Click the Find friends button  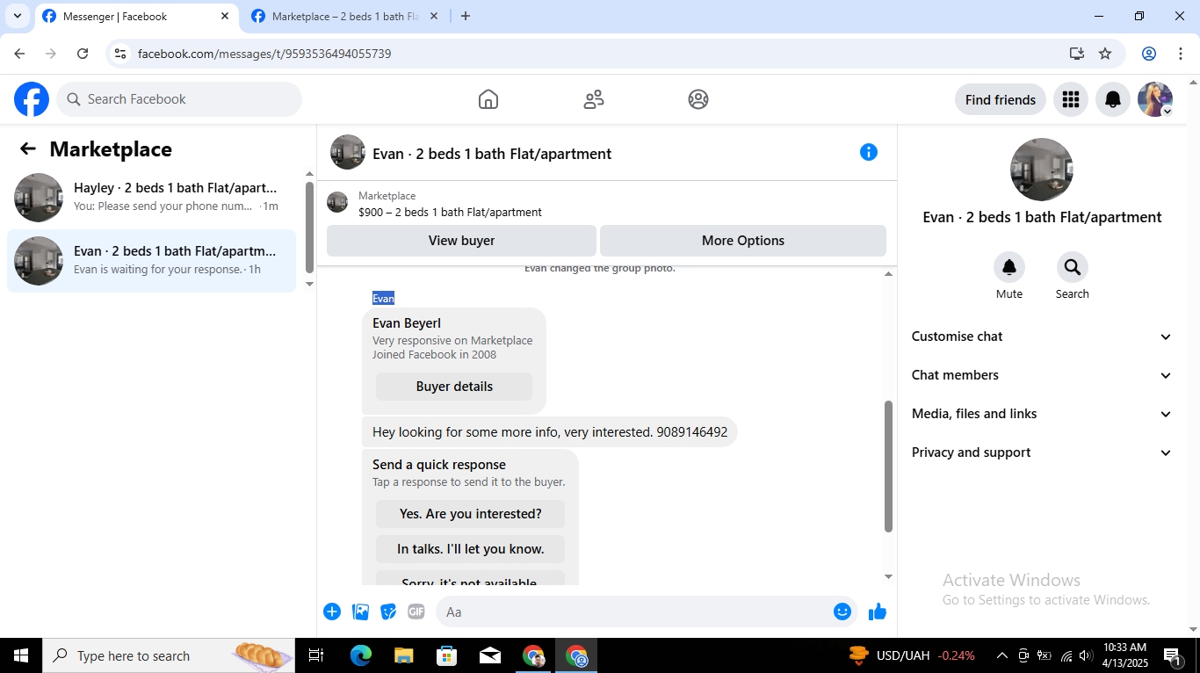1001,99
